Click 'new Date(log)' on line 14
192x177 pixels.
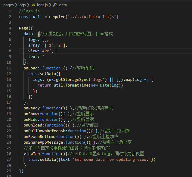pos(106,85)
